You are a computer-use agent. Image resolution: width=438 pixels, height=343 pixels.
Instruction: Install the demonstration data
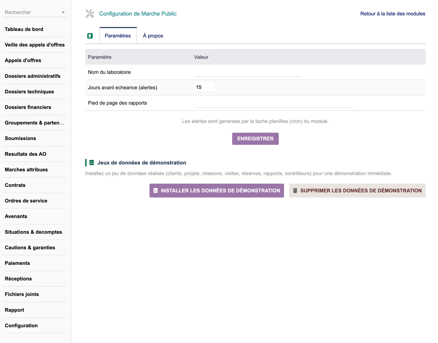(x=216, y=190)
